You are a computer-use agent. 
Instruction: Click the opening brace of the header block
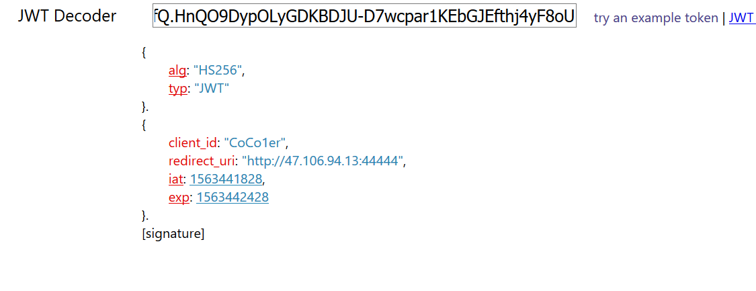pyautogui.click(x=144, y=52)
